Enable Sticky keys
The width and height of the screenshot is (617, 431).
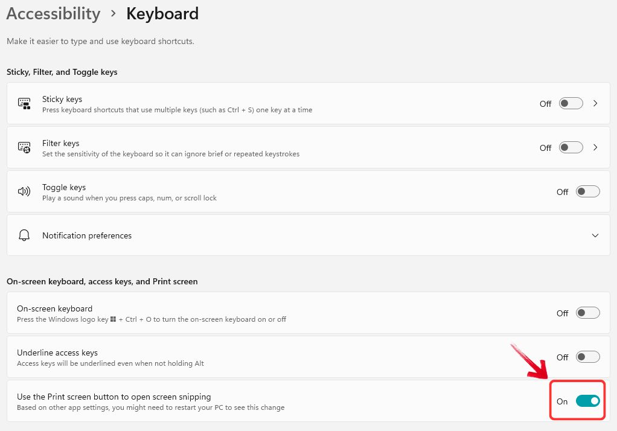pos(570,103)
